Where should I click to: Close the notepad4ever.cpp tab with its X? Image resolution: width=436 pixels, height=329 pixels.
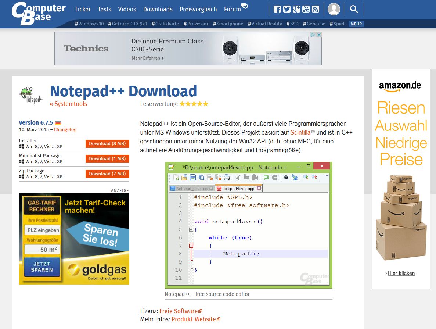coord(259,188)
